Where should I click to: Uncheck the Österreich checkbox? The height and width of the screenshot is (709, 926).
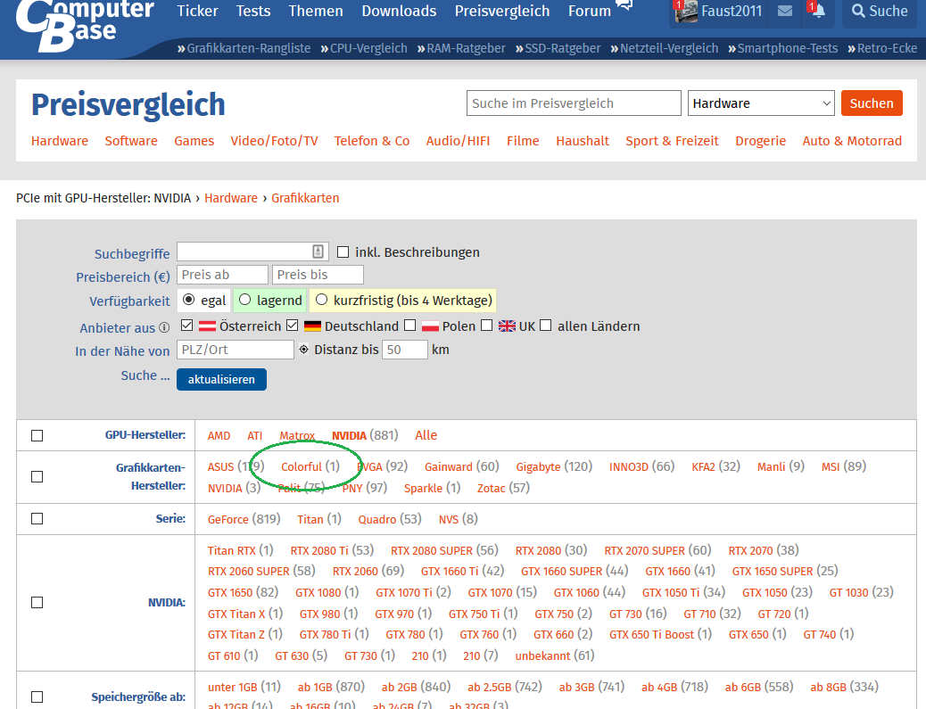coord(186,326)
